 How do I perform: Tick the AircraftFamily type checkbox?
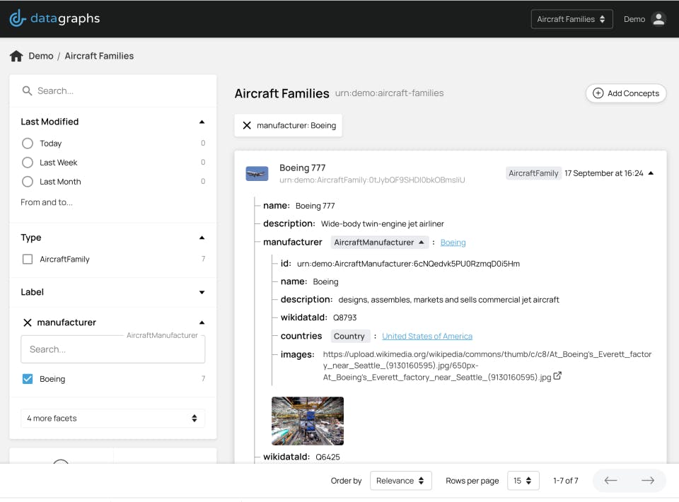[28, 259]
